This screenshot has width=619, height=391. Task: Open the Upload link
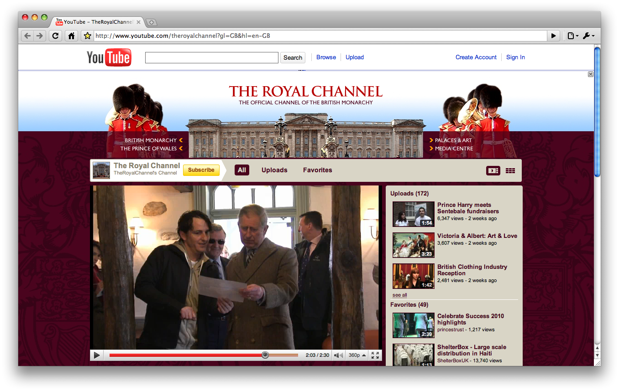[x=355, y=57]
